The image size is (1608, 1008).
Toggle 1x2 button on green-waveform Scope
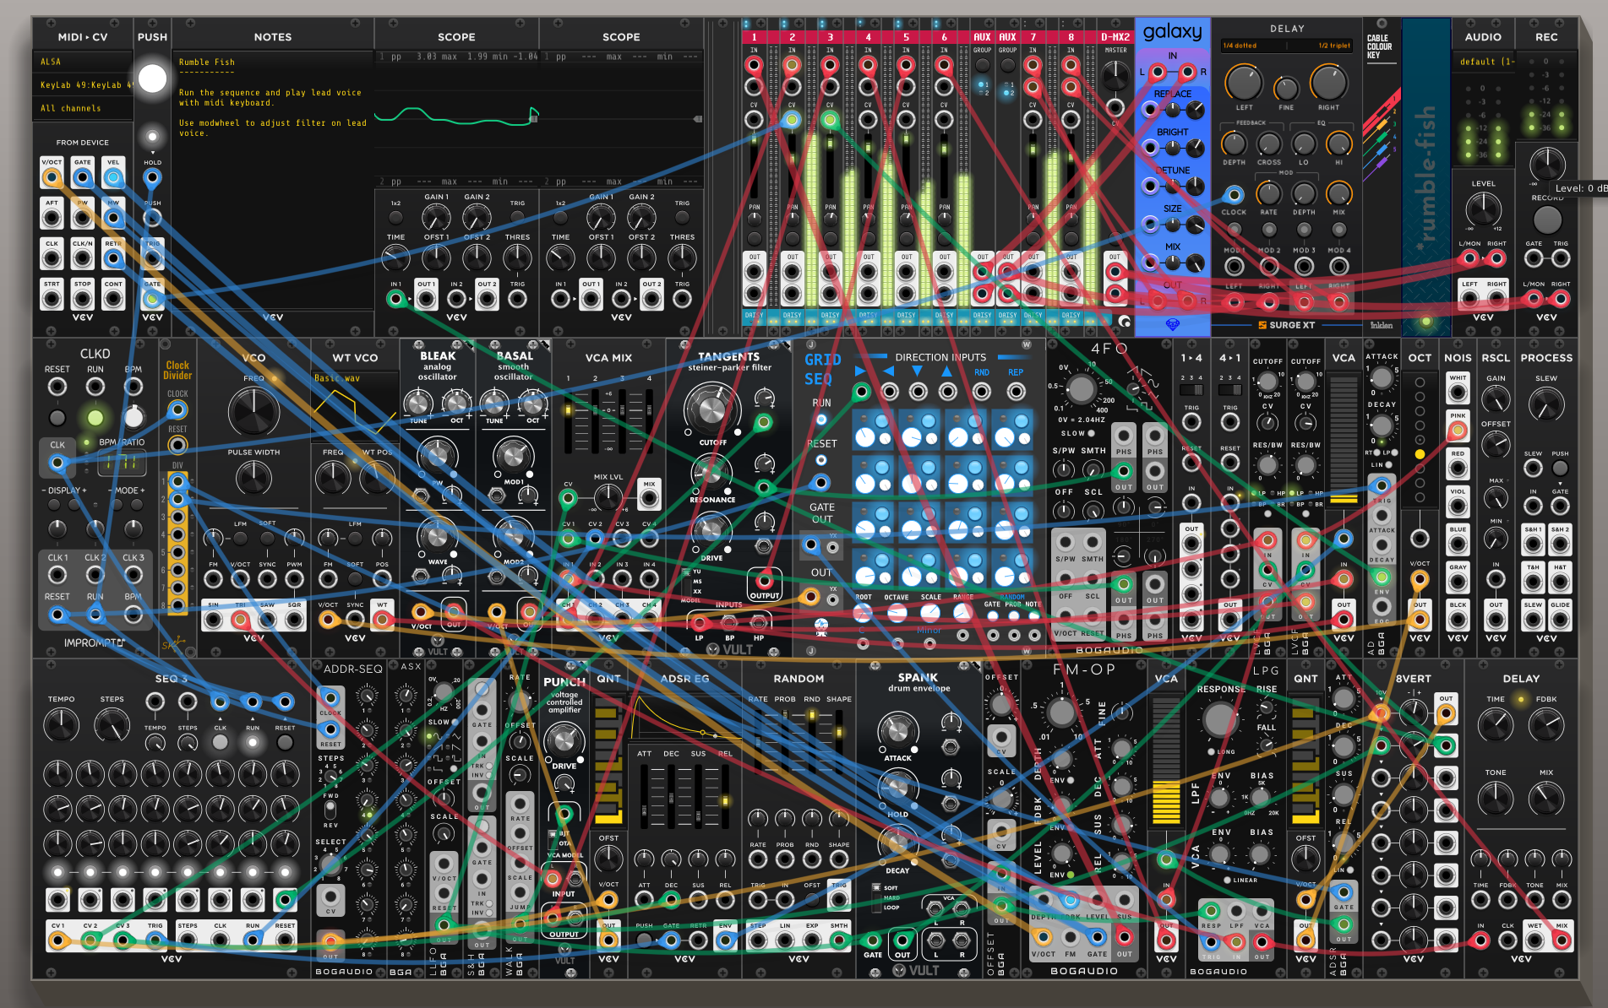pyautogui.click(x=395, y=217)
